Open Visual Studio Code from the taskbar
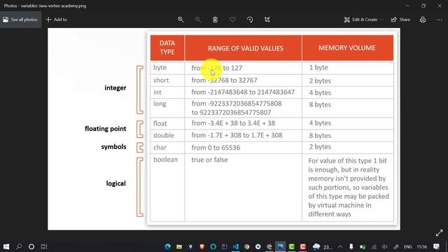 click(235, 246)
